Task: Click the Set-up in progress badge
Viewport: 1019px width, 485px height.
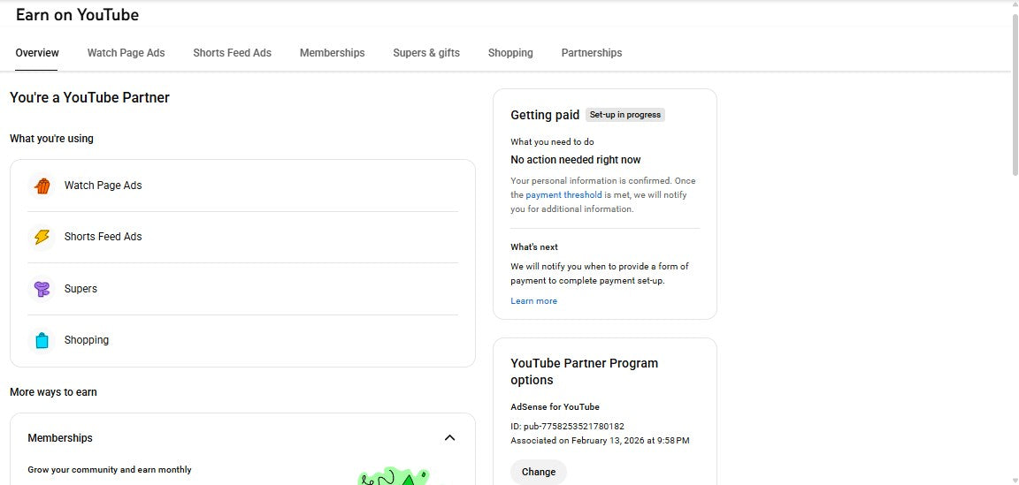Action: pos(625,115)
